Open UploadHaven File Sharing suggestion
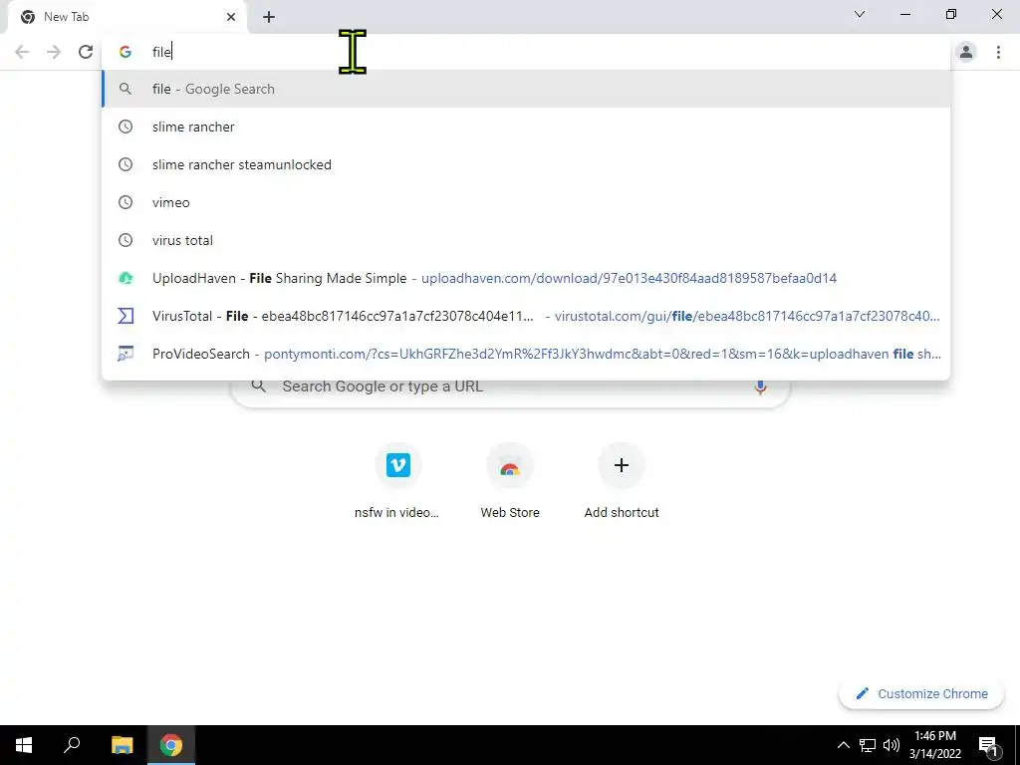1020x765 pixels. 526,279
